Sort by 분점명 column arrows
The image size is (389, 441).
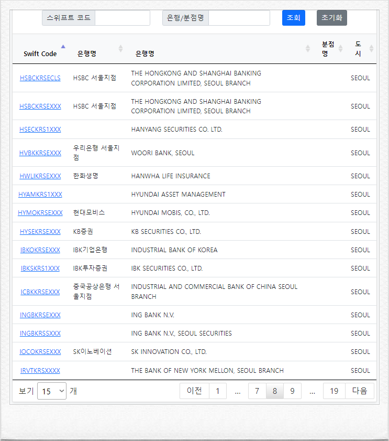point(340,49)
